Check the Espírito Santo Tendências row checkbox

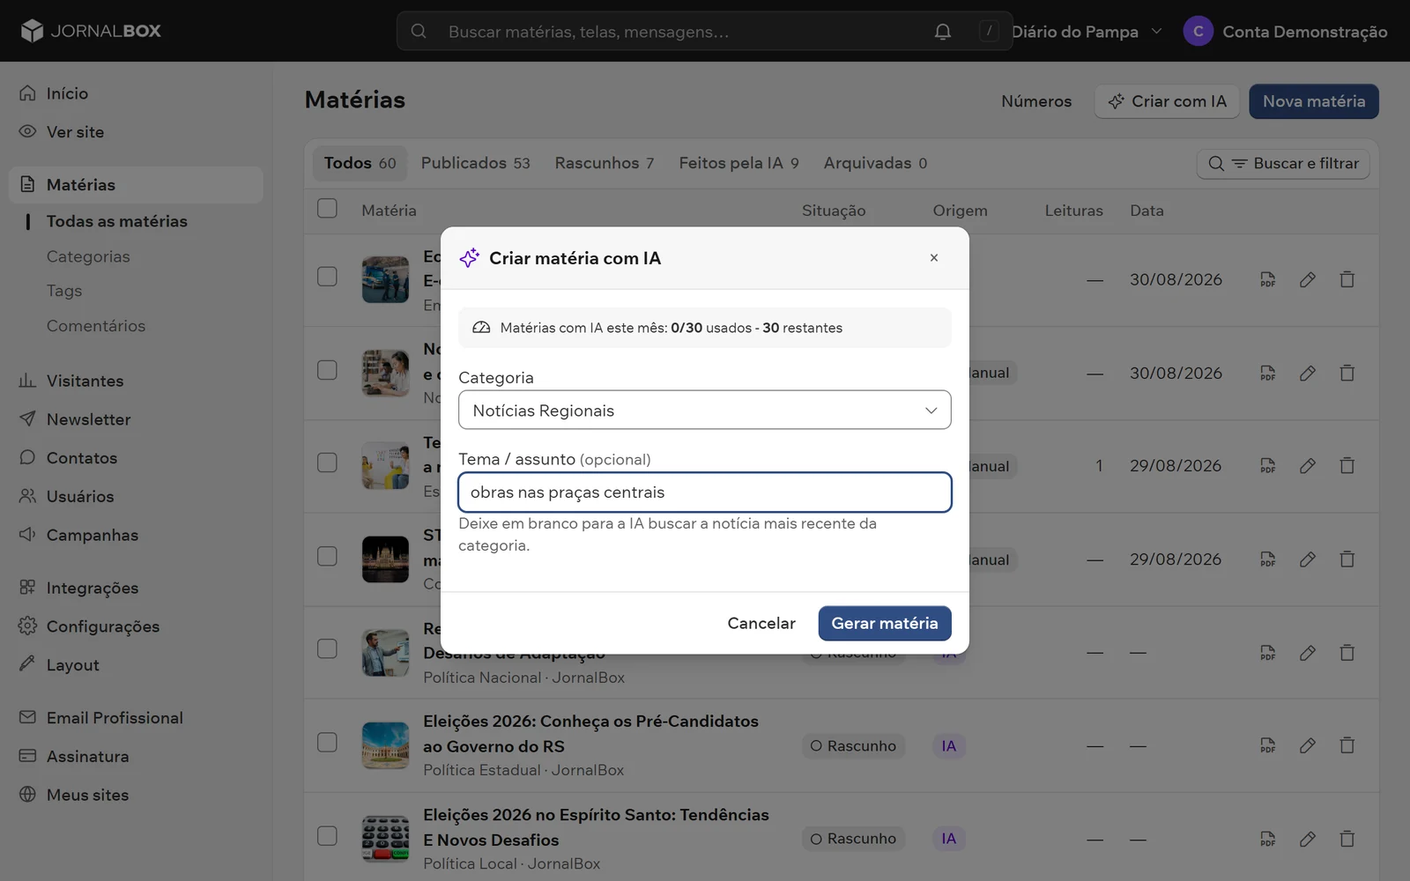[327, 835]
